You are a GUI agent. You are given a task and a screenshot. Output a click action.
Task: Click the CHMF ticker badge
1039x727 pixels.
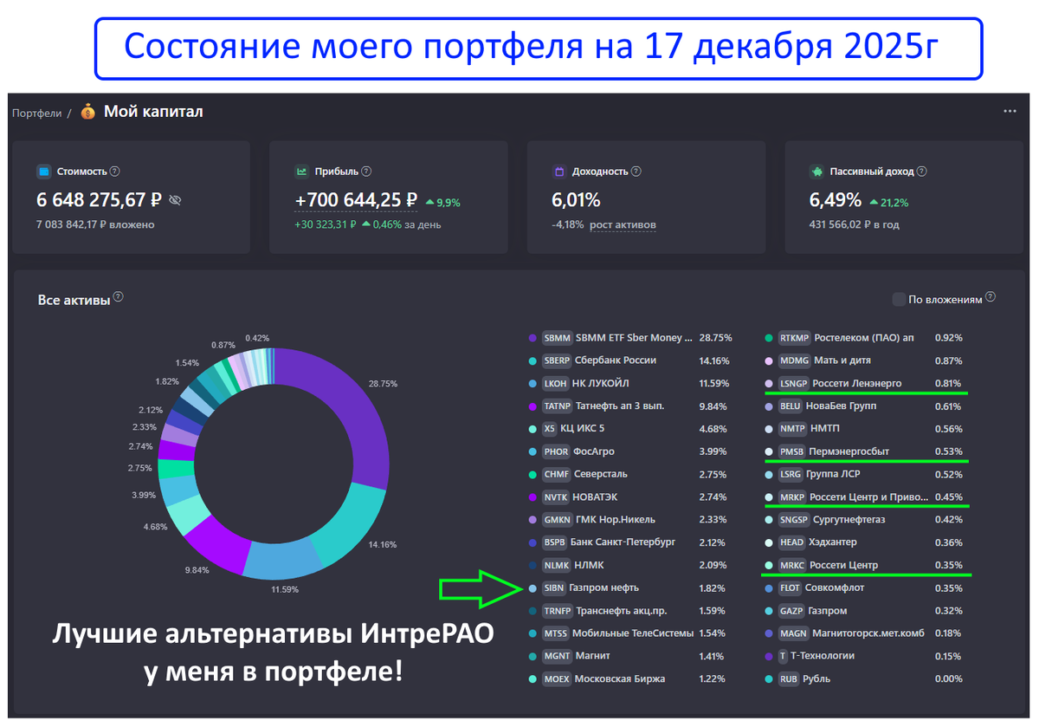(557, 474)
